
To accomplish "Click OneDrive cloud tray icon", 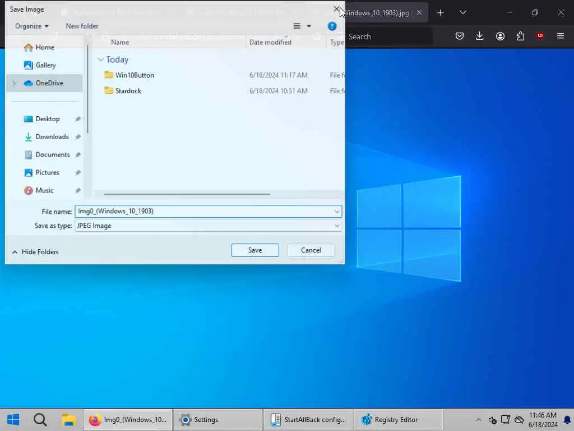I will coord(519,420).
